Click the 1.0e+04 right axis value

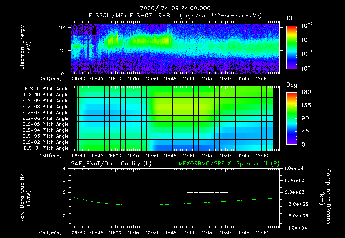tap(294, 169)
